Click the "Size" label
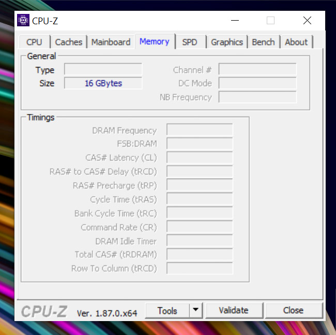Screen dimensions: 336x335 point(47,83)
